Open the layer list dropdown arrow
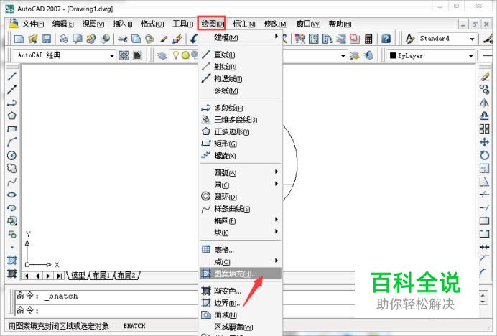The width and height of the screenshot is (497, 336). click(343, 56)
